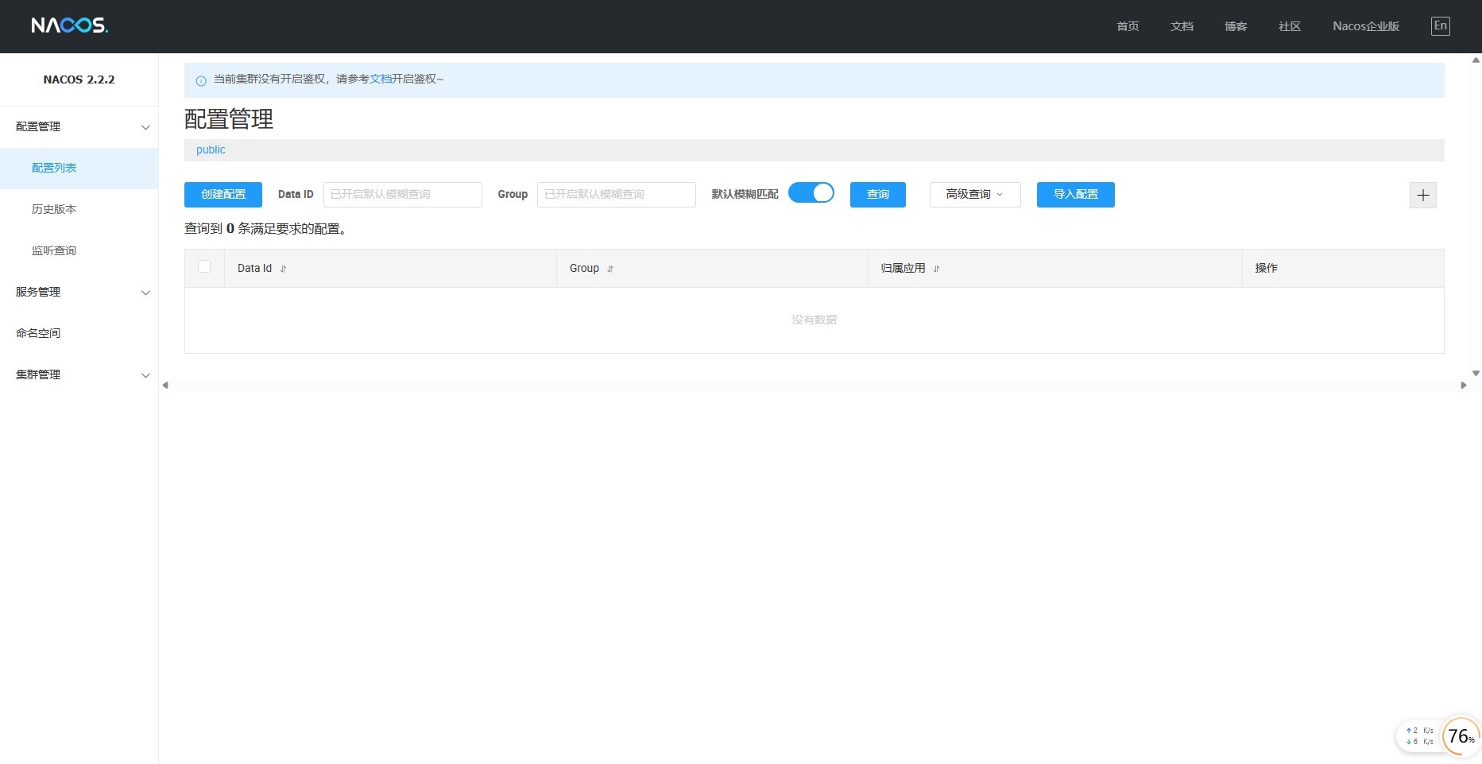Sort by Data Id column arrow
1482x764 pixels.
pyautogui.click(x=283, y=269)
